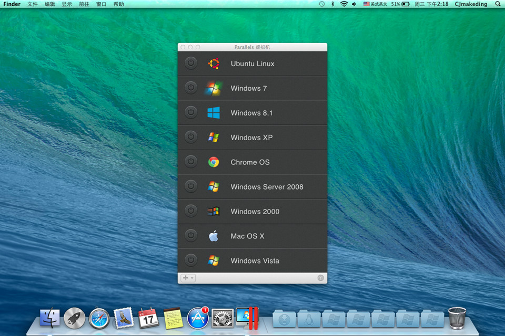Click the Windows 2000 logo icon
505x336 pixels.
pyautogui.click(x=214, y=211)
